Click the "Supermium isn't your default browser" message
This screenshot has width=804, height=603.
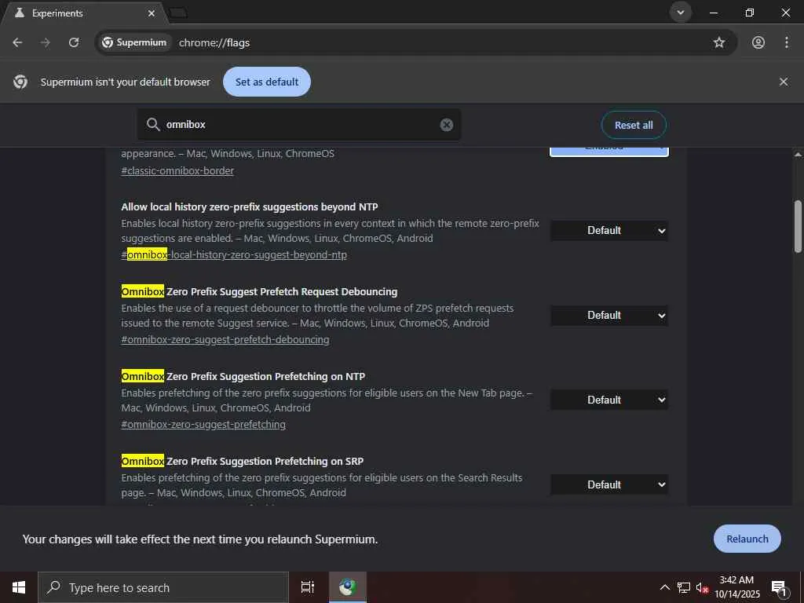tap(125, 82)
